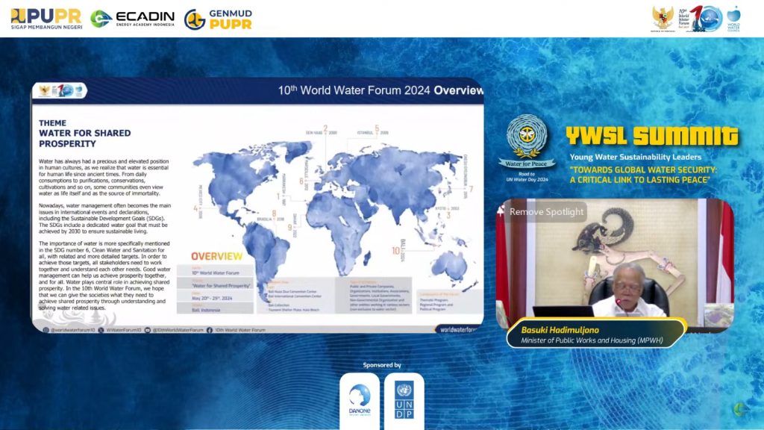
Task: Click the Danone sponsor logo
Action: pos(359,397)
